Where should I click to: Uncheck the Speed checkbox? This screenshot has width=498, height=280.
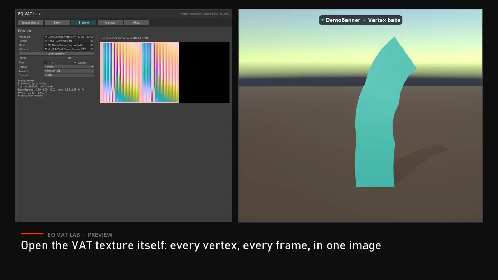75,63
